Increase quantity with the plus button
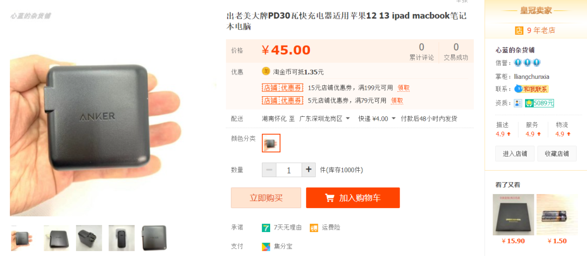 (x=309, y=170)
